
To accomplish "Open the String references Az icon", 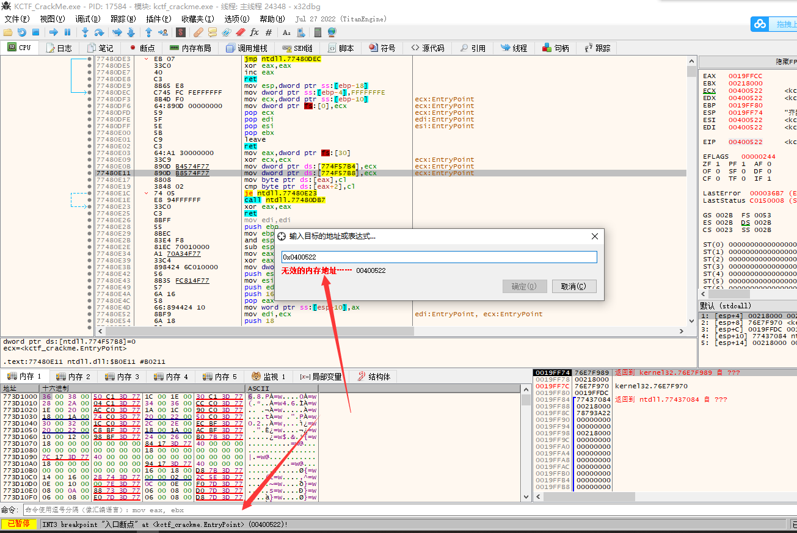I will [286, 32].
